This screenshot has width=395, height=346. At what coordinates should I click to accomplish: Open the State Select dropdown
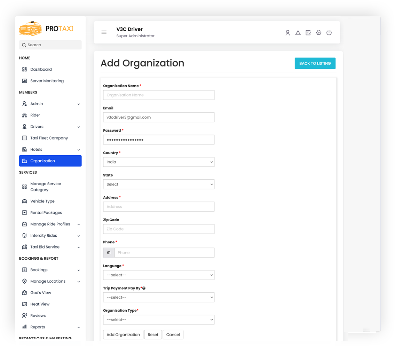pos(159,184)
